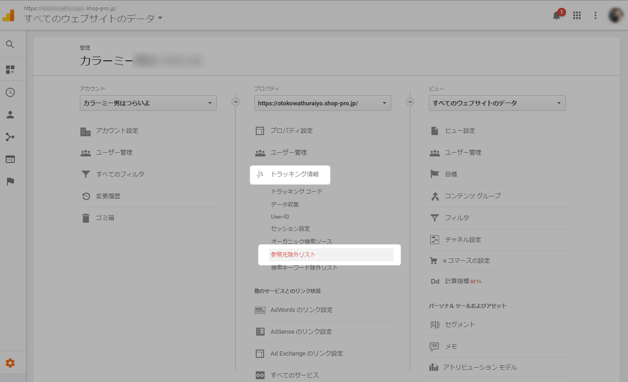Click the search icon in left sidebar

(10, 45)
